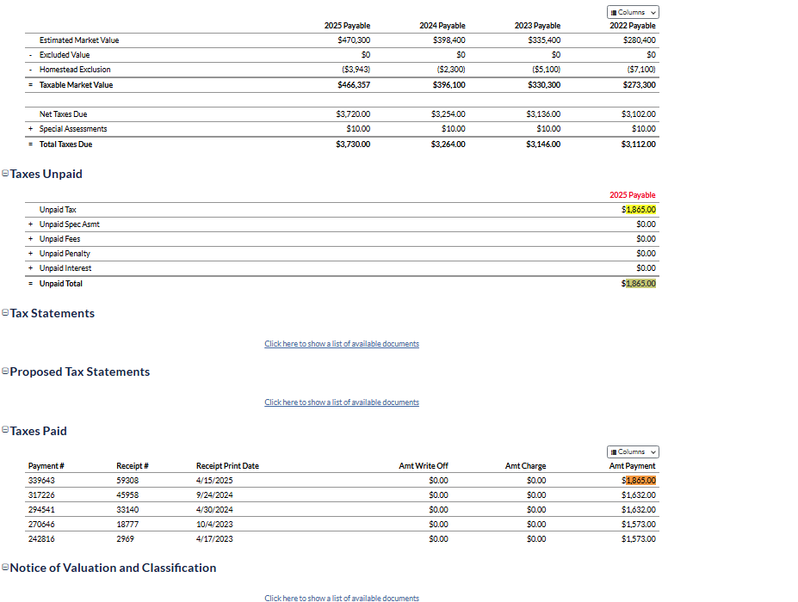The height and width of the screenshot is (602, 798).
Task: Open the top Columns dropdown above 2022 Payable
Action: [x=633, y=12]
